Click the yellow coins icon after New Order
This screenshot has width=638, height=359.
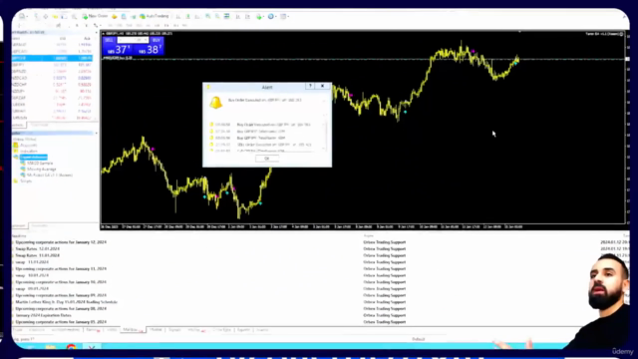coord(115,16)
